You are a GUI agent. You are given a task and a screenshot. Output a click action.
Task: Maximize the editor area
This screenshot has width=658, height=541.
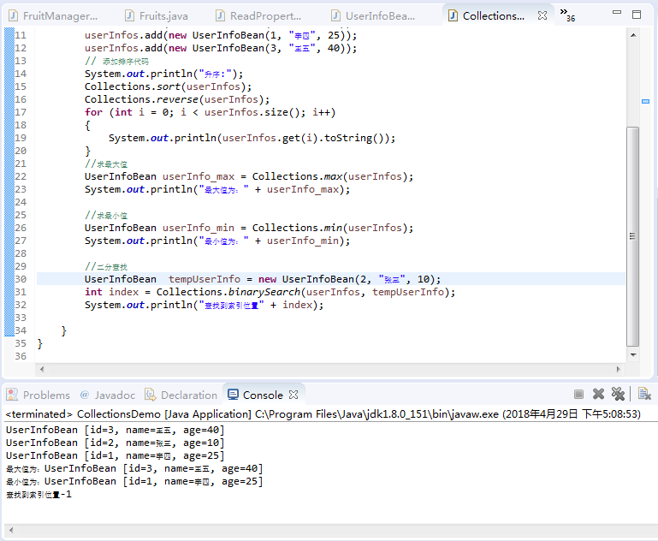(637, 15)
